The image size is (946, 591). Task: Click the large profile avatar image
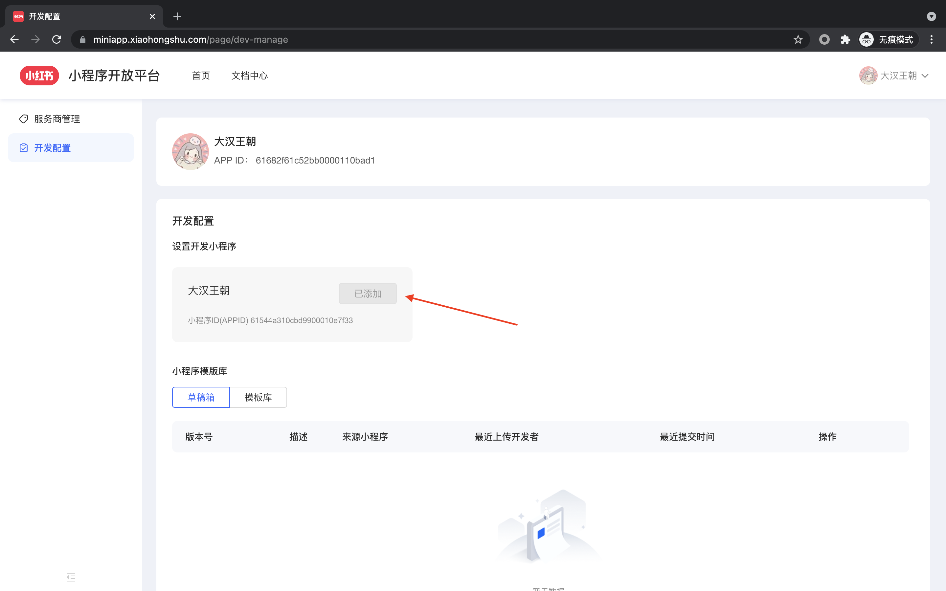point(191,152)
